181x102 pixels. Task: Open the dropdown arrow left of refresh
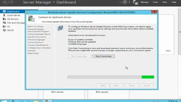point(120,2)
